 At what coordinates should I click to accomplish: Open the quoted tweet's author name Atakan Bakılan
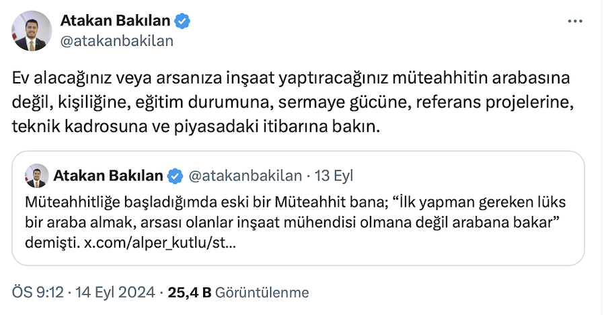point(108,176)
